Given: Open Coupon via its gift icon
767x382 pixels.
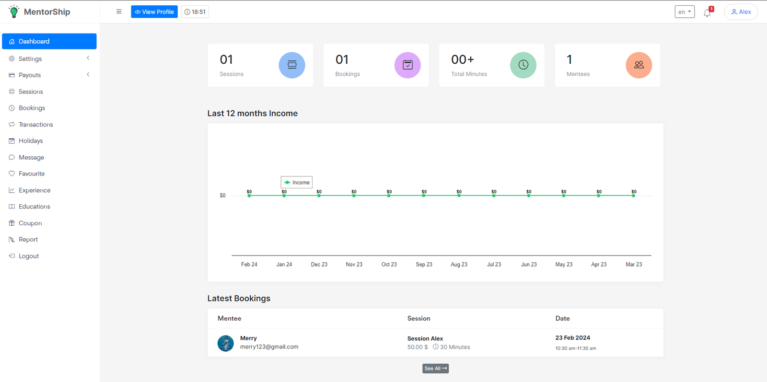Looking at the screenshot, I should (12, 223).
